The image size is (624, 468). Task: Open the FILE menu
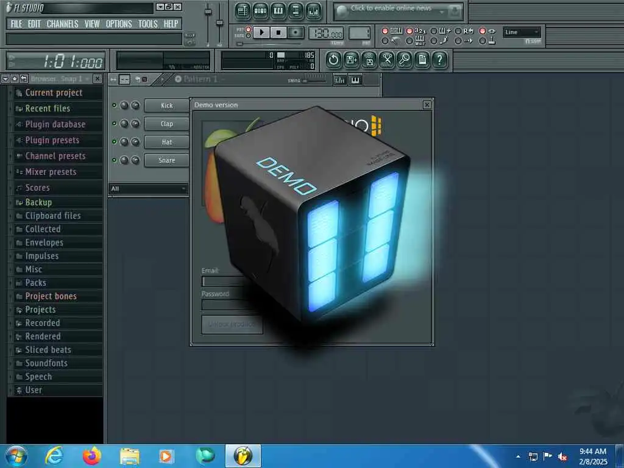tap(16, 24)
